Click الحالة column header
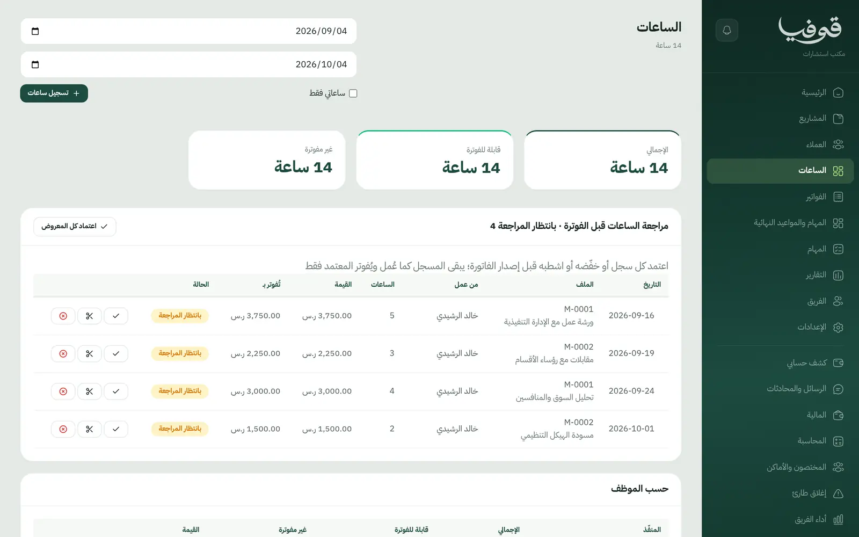The image size is (859, 537). tap(201, 285)
